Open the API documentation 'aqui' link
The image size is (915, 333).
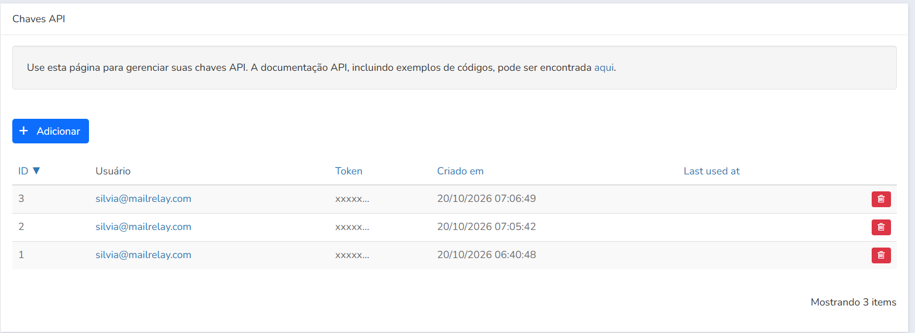click(604, 67)
